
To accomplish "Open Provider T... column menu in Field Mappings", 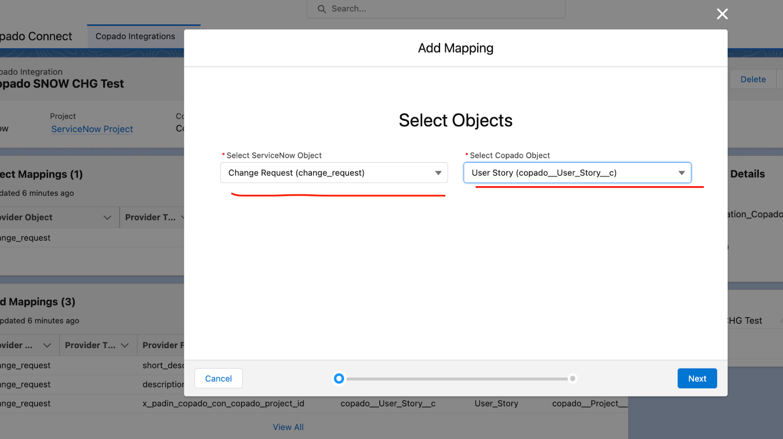I will 125,345.
